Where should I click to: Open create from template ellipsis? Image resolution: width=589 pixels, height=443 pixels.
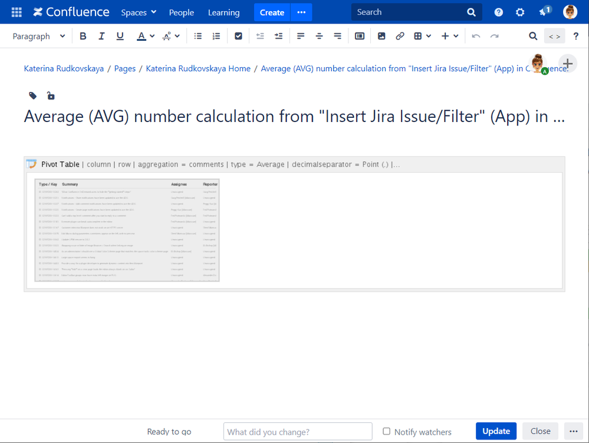pyautogui.click(x=301, y=12)
